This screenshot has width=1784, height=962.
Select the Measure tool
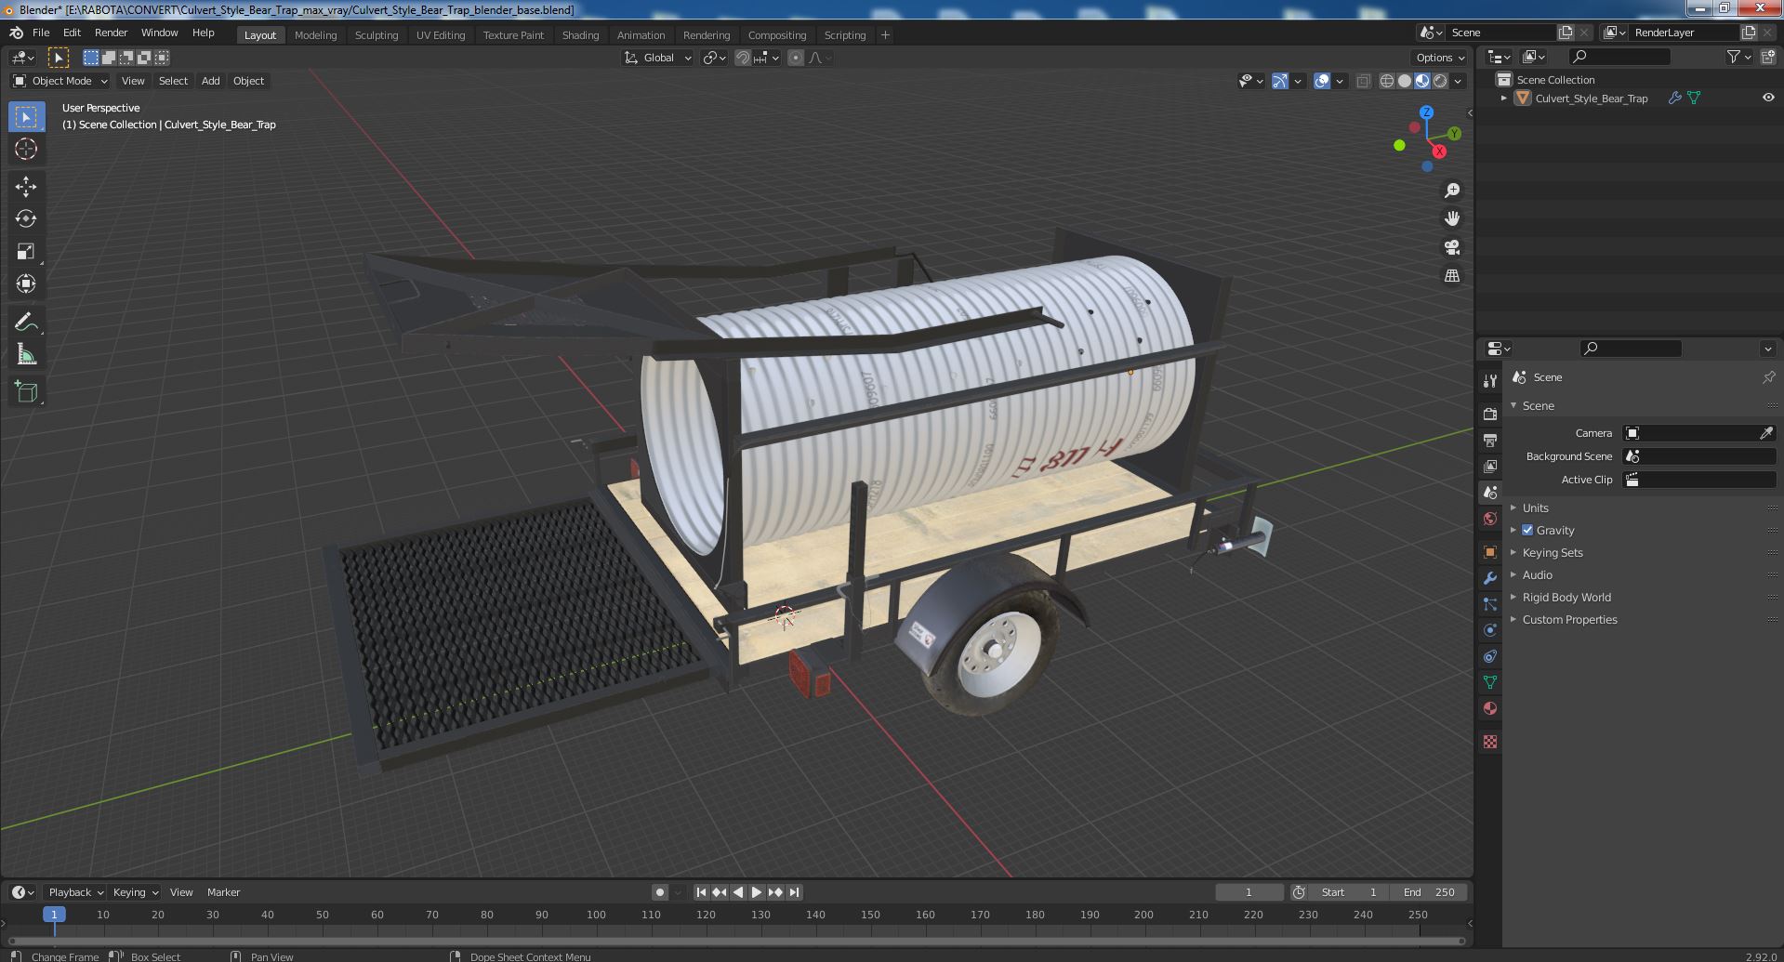coord(26,354)
